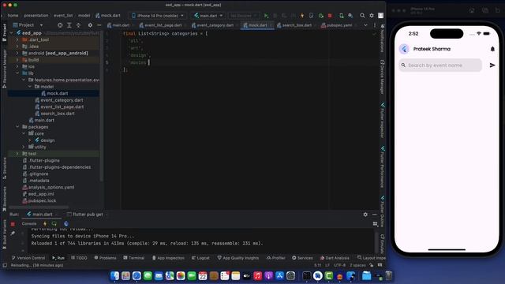Open the TODO tool window
The image size is (505, 284).
[79, 258]
